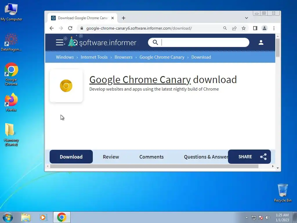
Task: Click the Download breadcrumb item
Action: point(201,57)
